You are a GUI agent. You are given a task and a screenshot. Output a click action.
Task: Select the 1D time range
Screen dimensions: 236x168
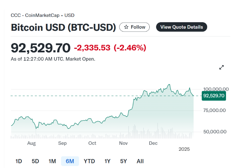pyautogui.click(x=19, y=161)
